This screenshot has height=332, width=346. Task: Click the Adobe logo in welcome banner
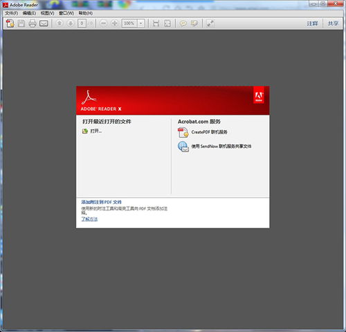click(259, 95)
